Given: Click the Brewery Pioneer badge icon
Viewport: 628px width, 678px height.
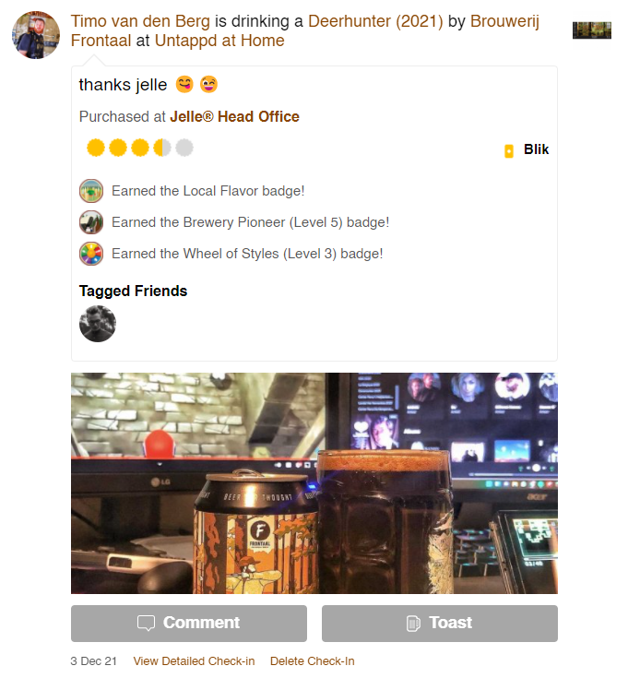Looking at the screenshot, I should (x=91, y=222).
